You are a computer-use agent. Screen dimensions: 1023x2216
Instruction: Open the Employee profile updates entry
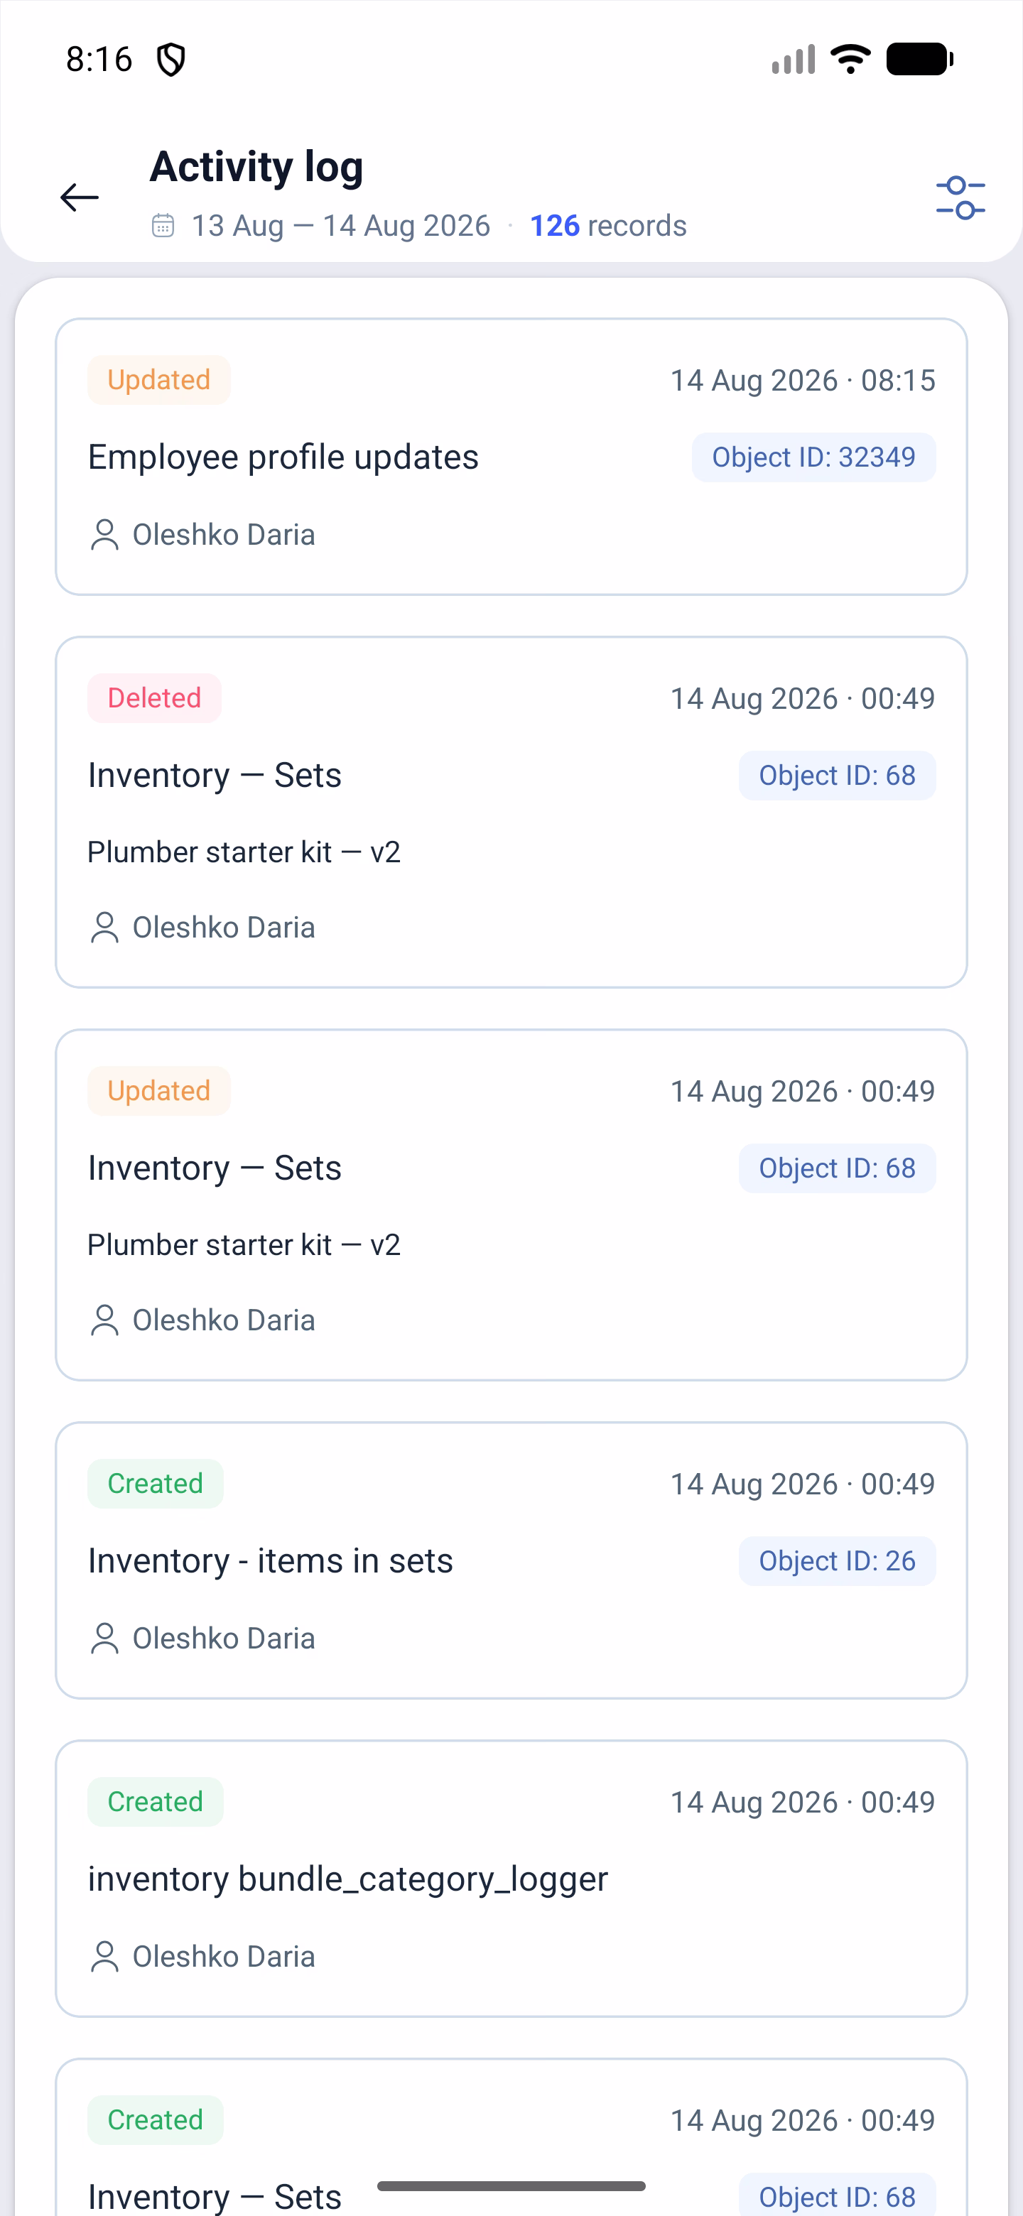pos(511,457)
